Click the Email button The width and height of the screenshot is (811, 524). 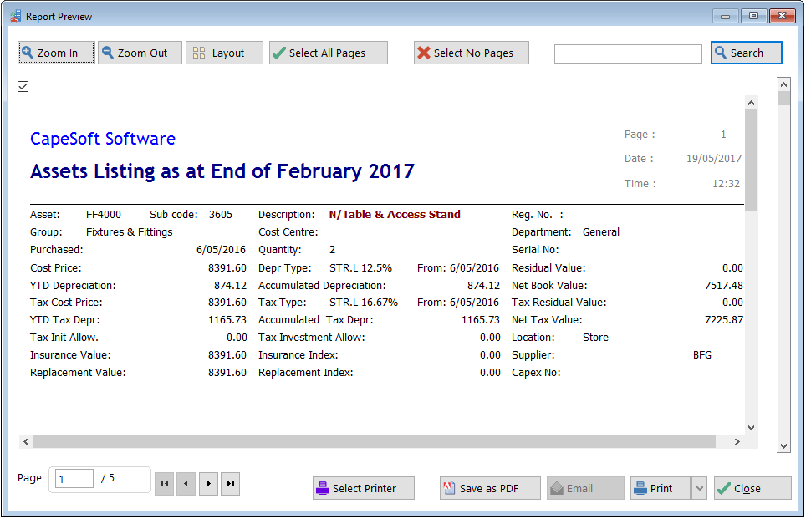coord(585,488)
